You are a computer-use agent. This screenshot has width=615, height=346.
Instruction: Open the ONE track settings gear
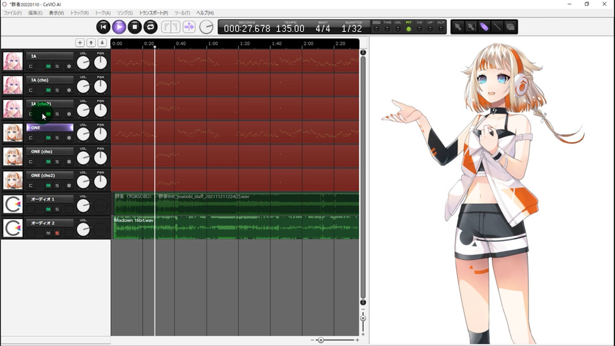[69, 138]
